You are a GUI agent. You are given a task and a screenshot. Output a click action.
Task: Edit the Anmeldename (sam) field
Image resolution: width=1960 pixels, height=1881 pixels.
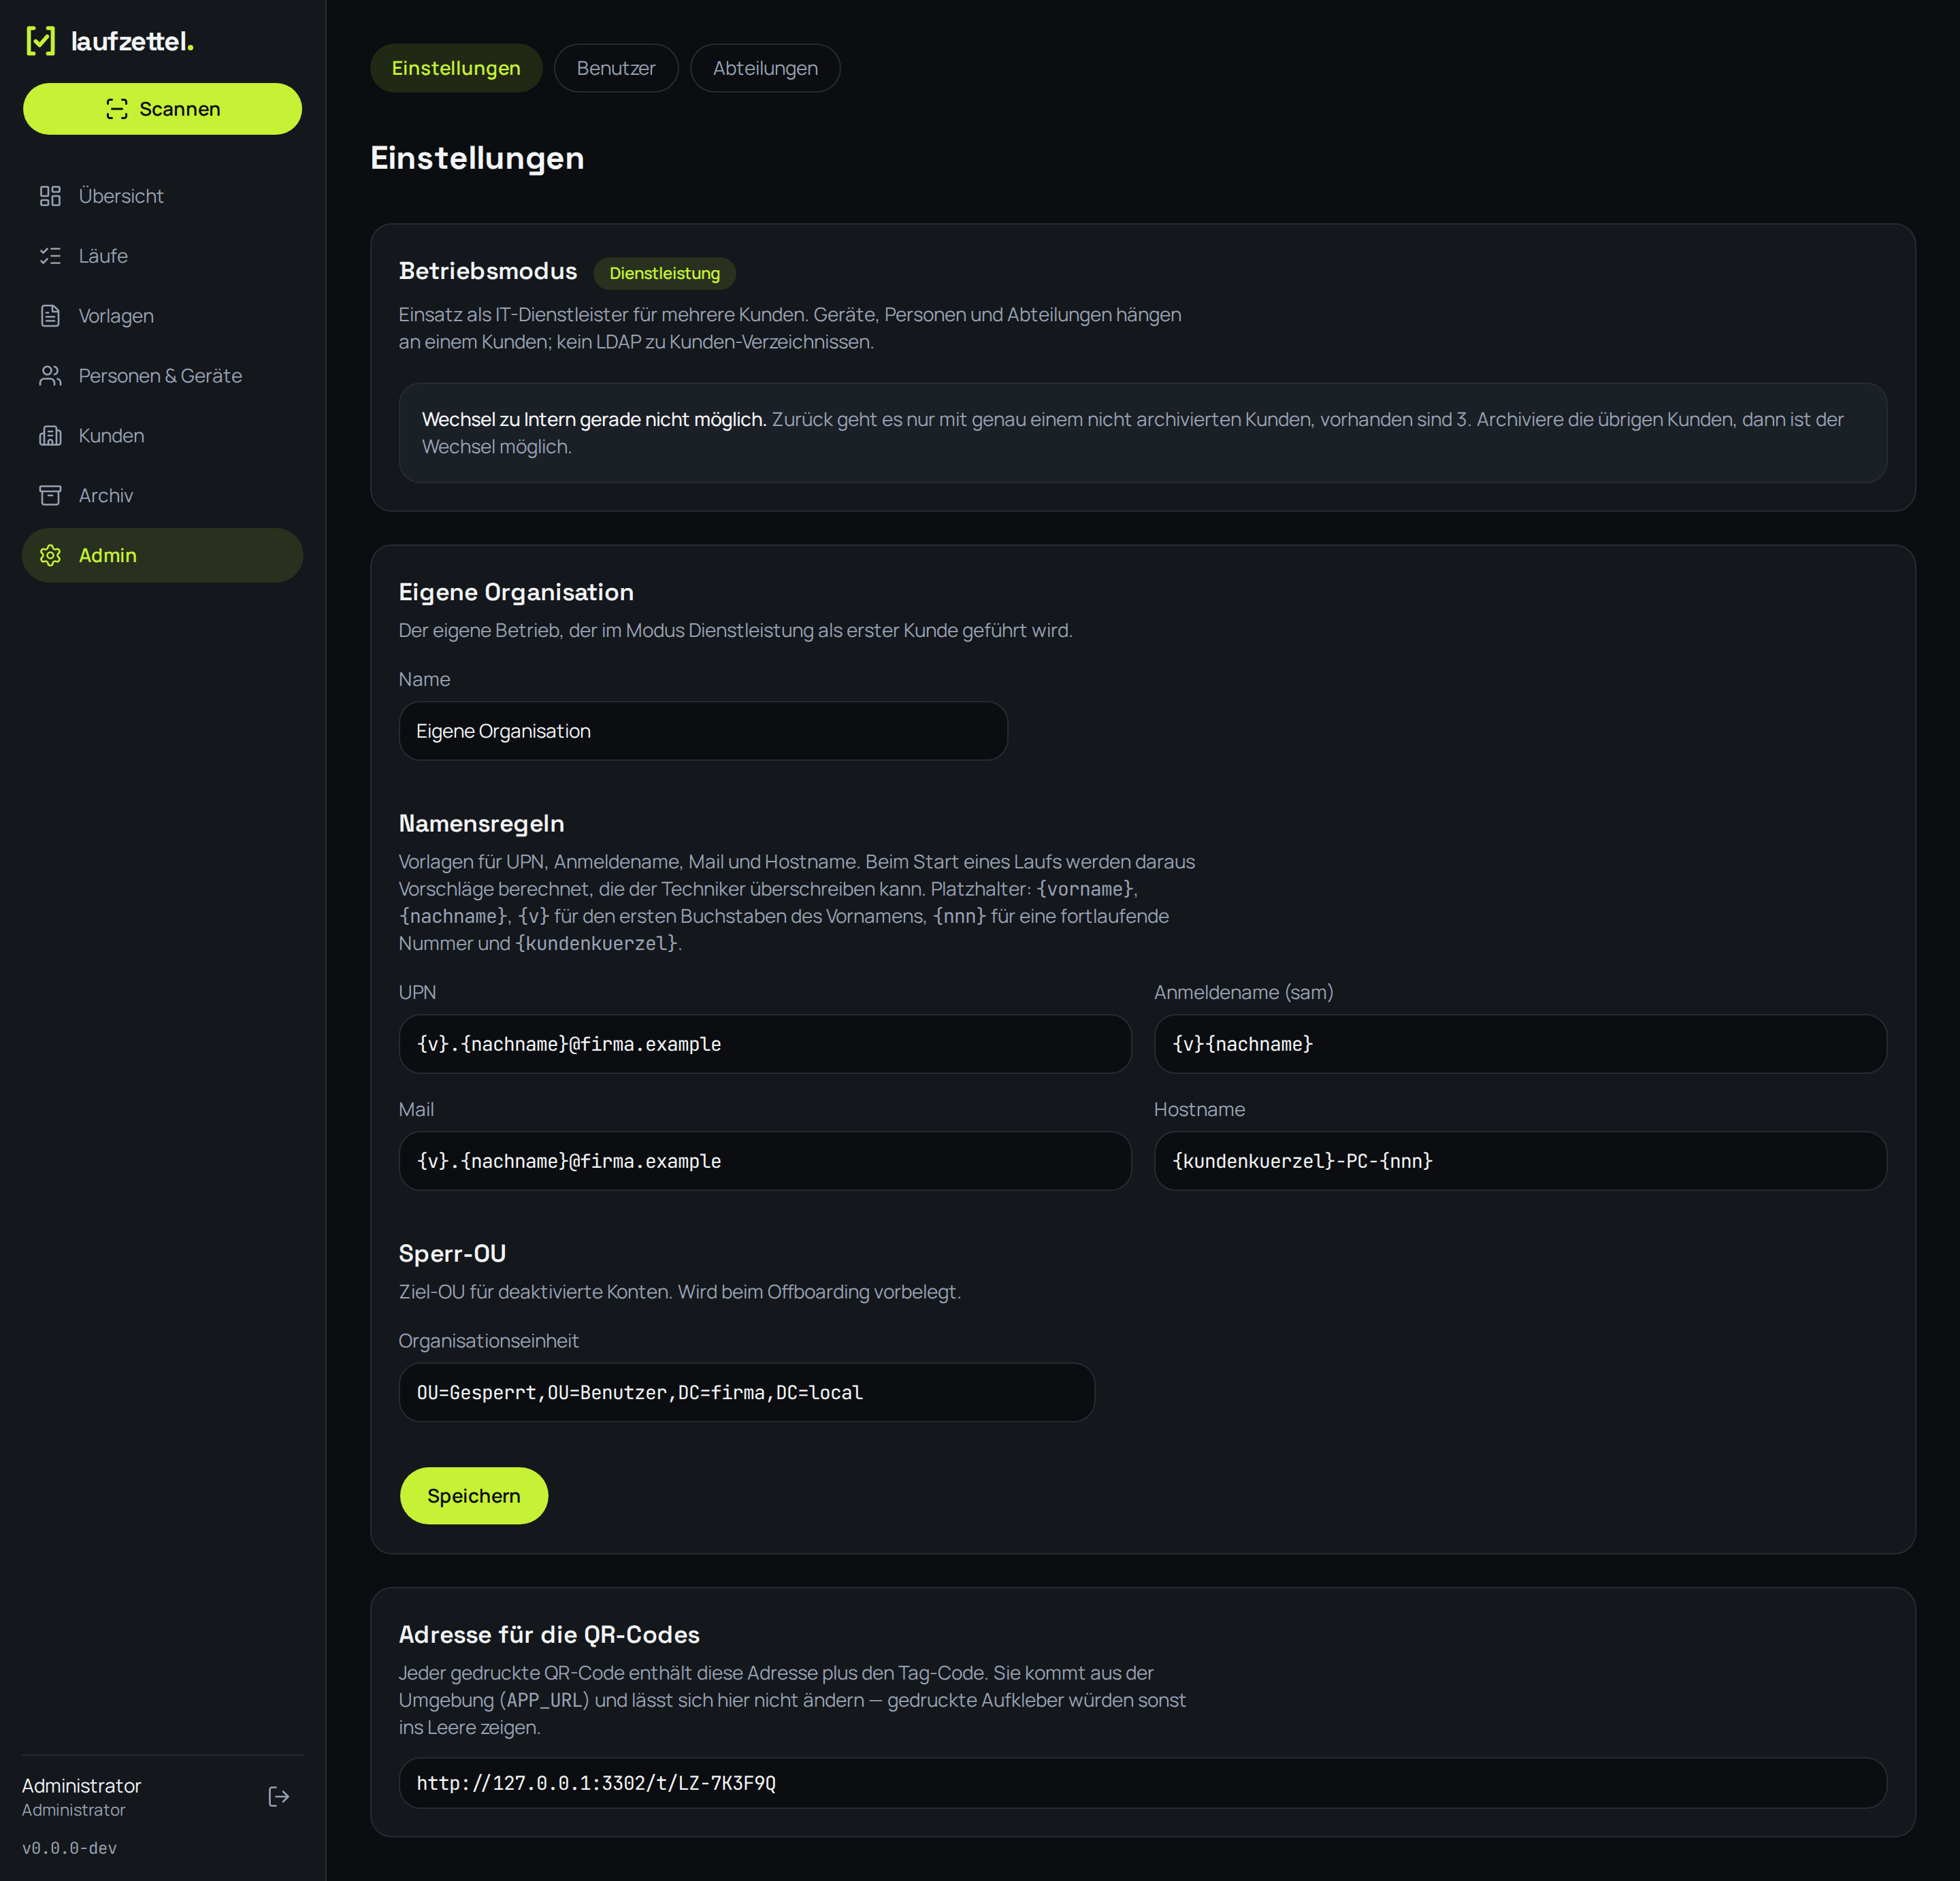1520,1044
